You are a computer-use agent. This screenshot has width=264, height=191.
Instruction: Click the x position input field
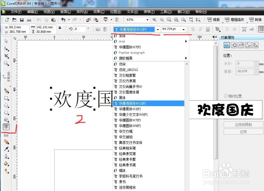(19, 27)
